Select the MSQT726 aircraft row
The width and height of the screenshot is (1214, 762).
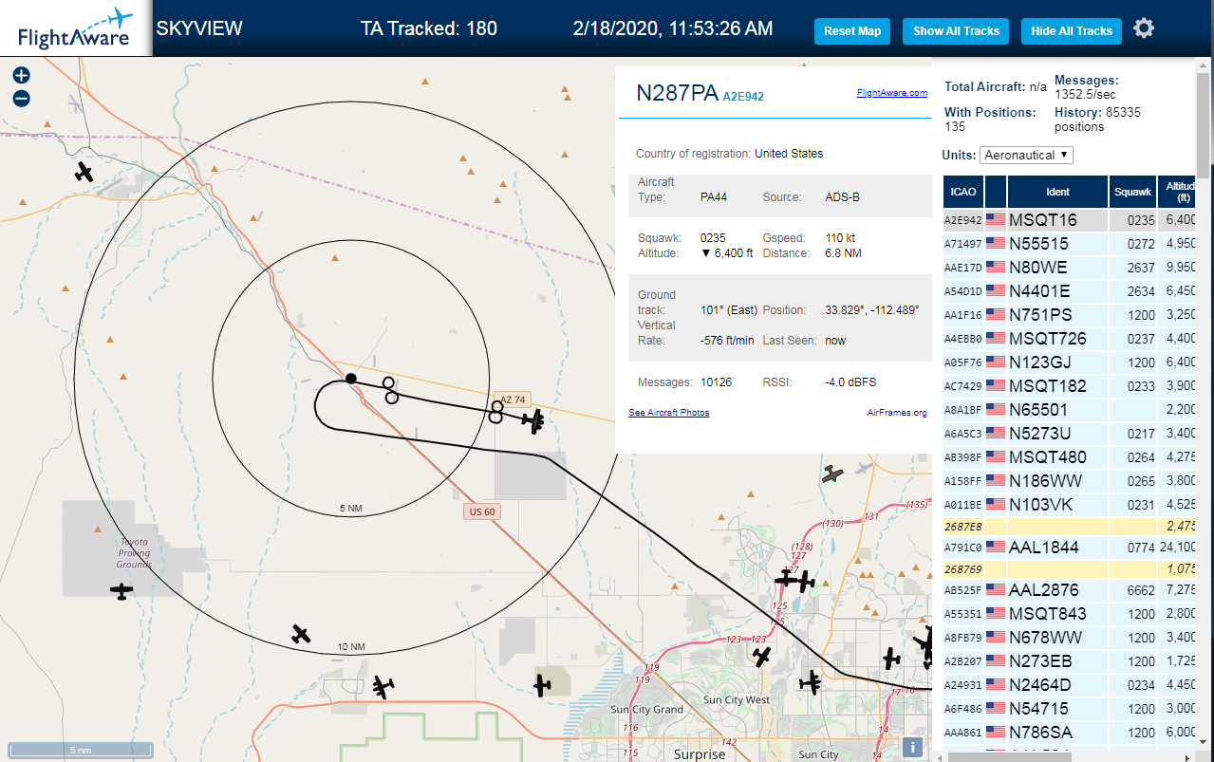1070,339
